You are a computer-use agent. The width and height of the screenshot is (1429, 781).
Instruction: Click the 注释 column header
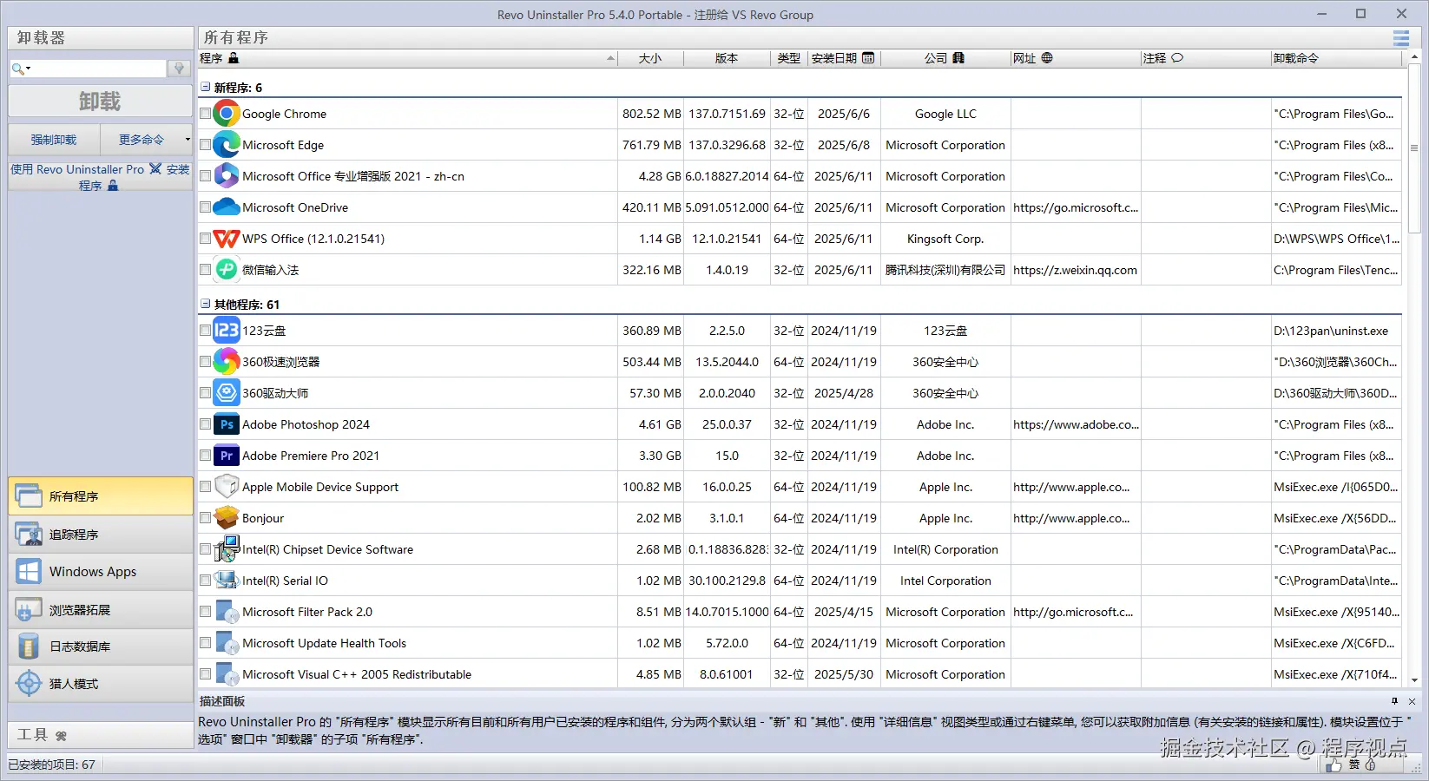[x=1206, y=58]
